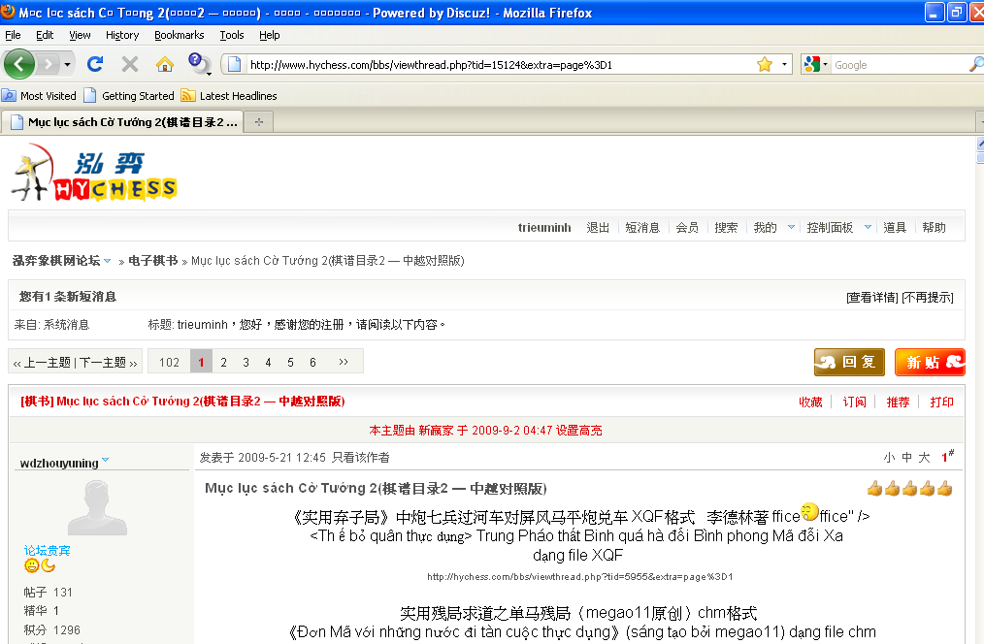The width and height of the screenshot is (984, 644).
Task: Go to thread page 5
Action: pos(290,362)
